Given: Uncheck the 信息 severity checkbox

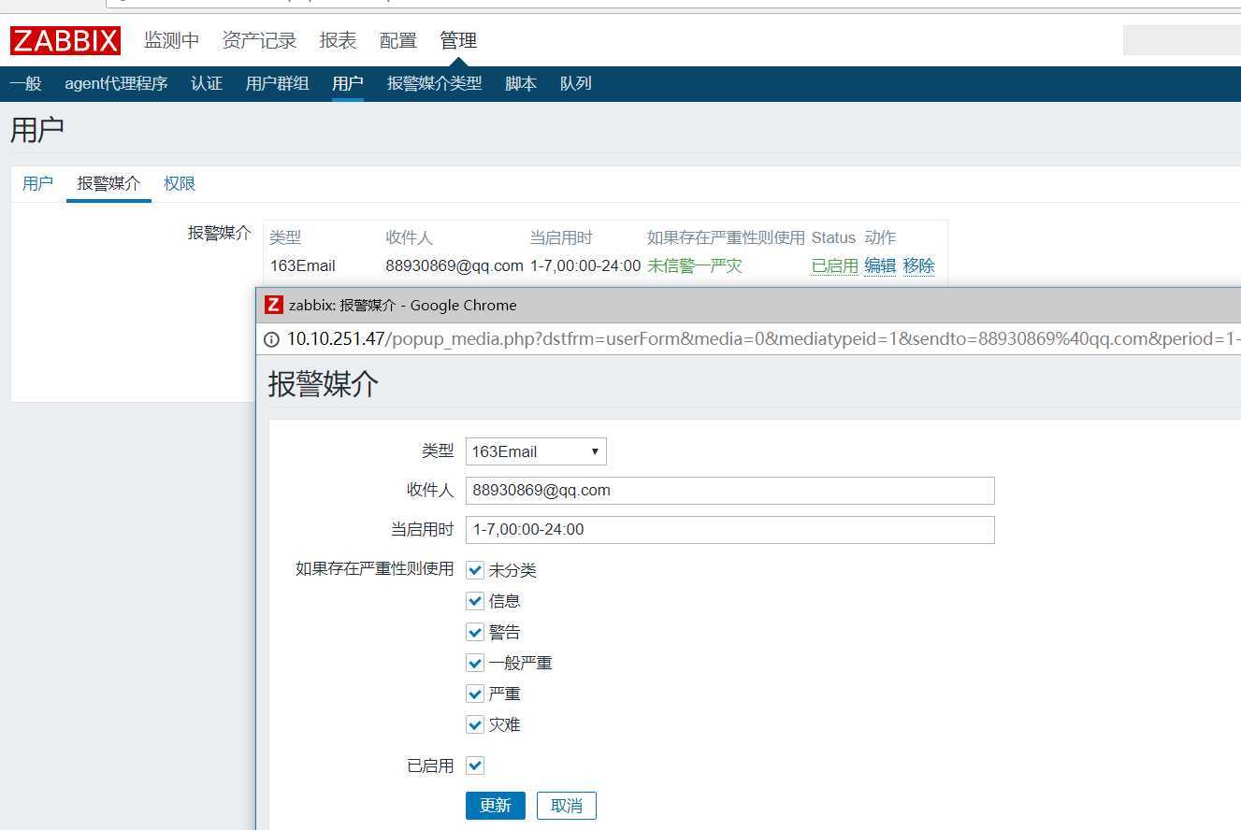Looking at the screenshot, I should 475,601.
